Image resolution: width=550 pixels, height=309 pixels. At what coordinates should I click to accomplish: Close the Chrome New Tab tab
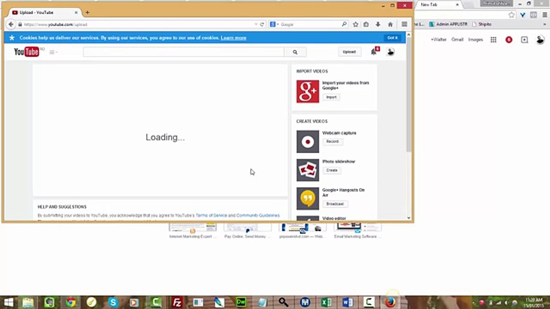pos(457,4)
